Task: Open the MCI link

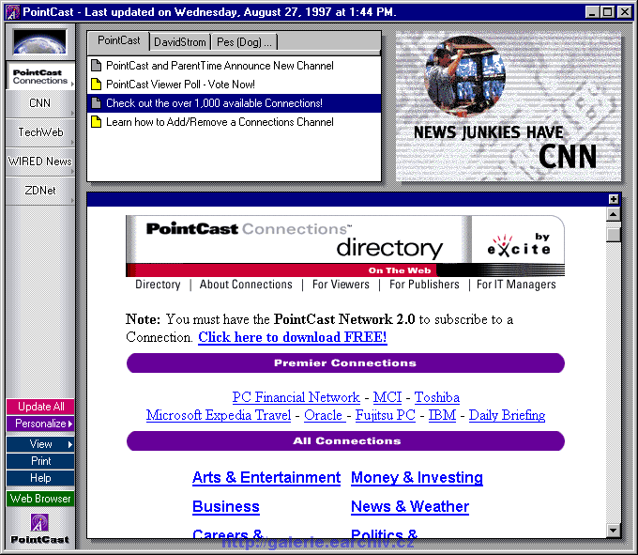Action: [387, 397]
